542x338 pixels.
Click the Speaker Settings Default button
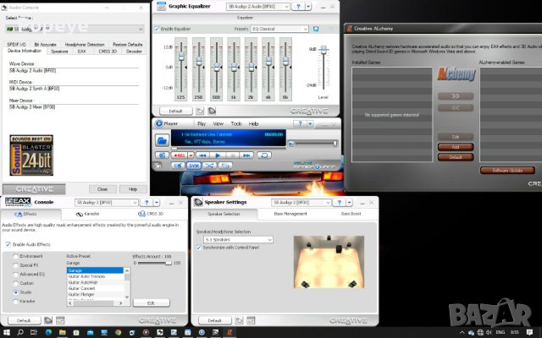(214, 320)
